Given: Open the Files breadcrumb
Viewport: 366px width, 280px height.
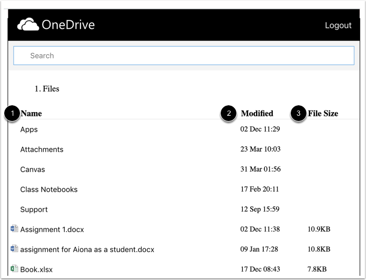Looking at the screenshot, I should pos(51,88).
